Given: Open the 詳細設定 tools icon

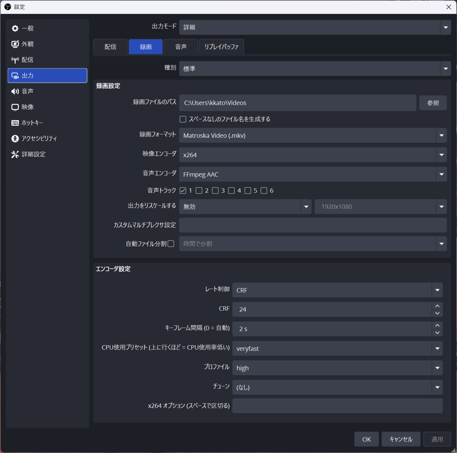Looking at the screenshot, I should pos(15,154).
